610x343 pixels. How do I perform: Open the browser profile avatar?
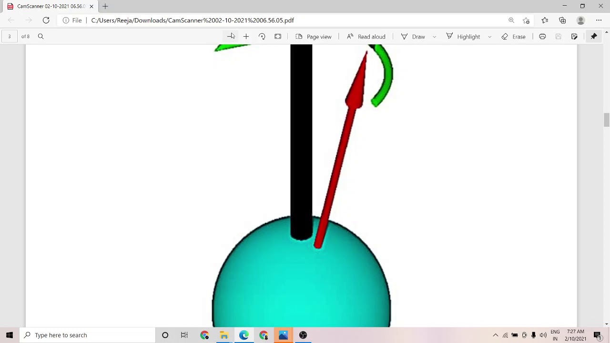(580, 20)
